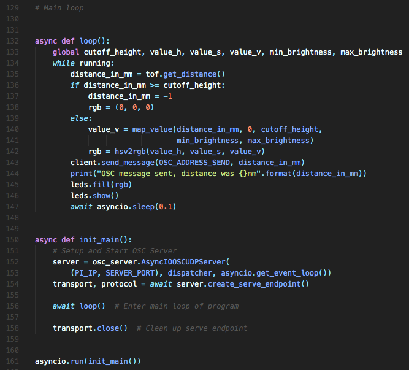Click line number 150 in the gutter
The height and width of the screenshot is (370, 409).
coord(12,240)
